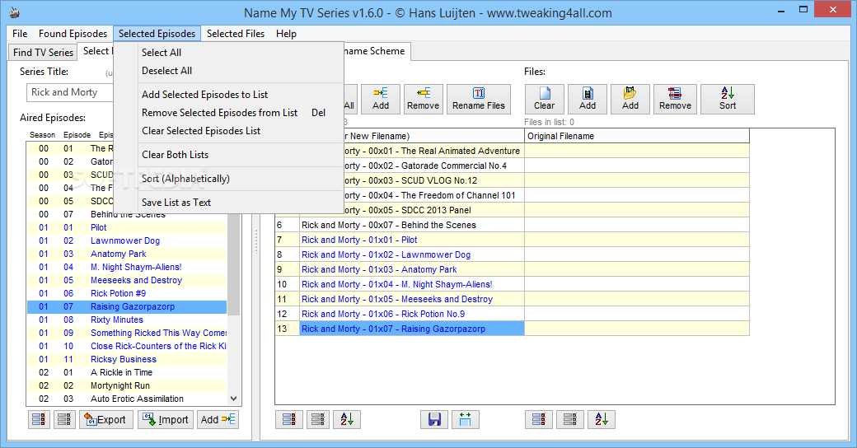Screen dimensions: 857x448
Task: Sort original files with bottom A-Z icon
Action: [602, 420]
